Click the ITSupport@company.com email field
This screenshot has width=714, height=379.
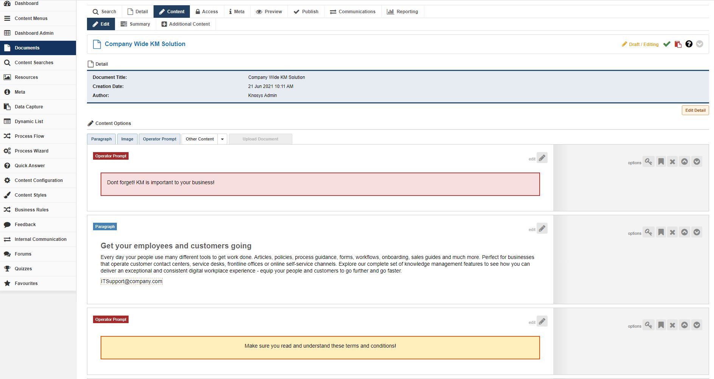coord(131,281)
